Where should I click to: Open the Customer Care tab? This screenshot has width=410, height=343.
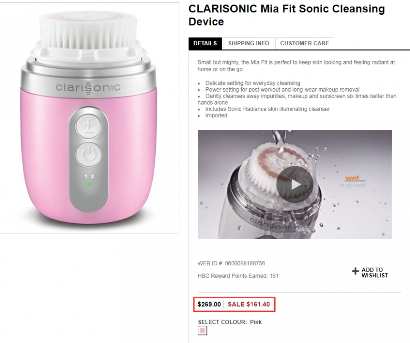[x=304, y=43]
